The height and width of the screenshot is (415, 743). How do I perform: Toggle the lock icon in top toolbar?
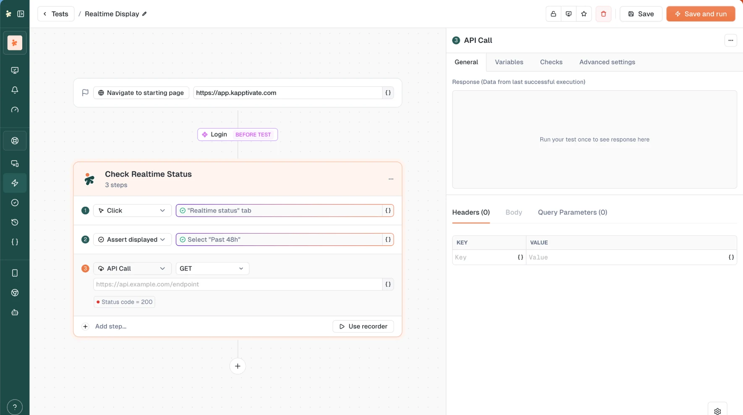(553, 14)
